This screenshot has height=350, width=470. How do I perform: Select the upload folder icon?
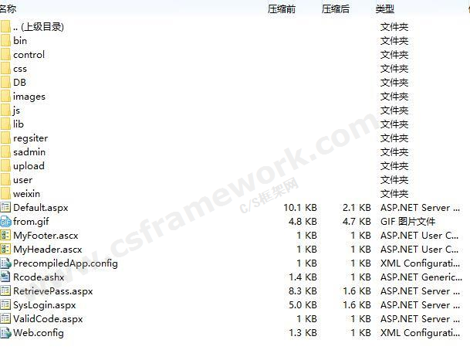pyautogui.click(x=5, y=165)
